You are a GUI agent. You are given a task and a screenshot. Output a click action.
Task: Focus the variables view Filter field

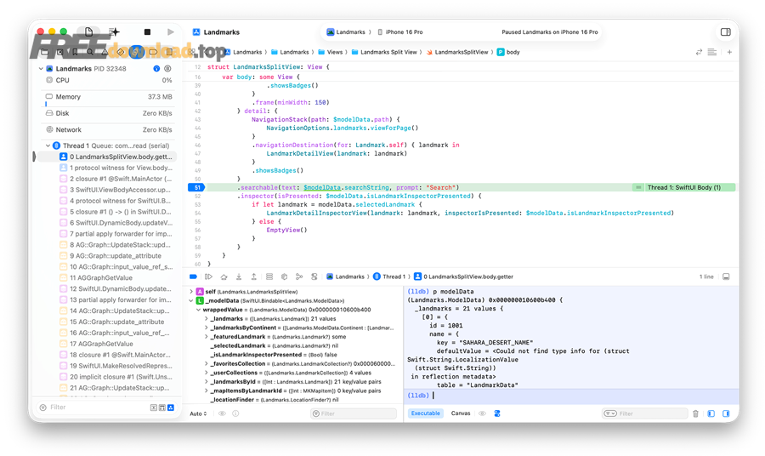click(354, 413)
